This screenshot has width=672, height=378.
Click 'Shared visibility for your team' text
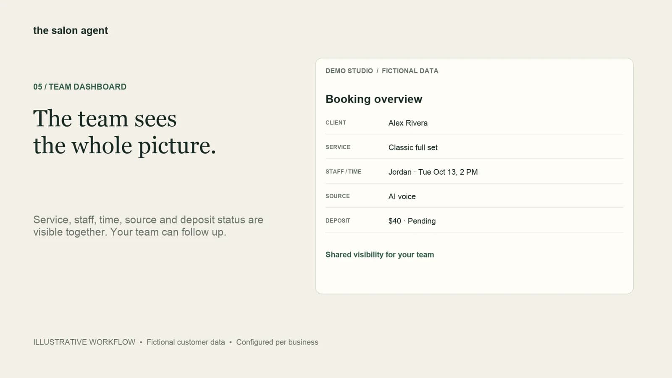click(x=380, y=255)
